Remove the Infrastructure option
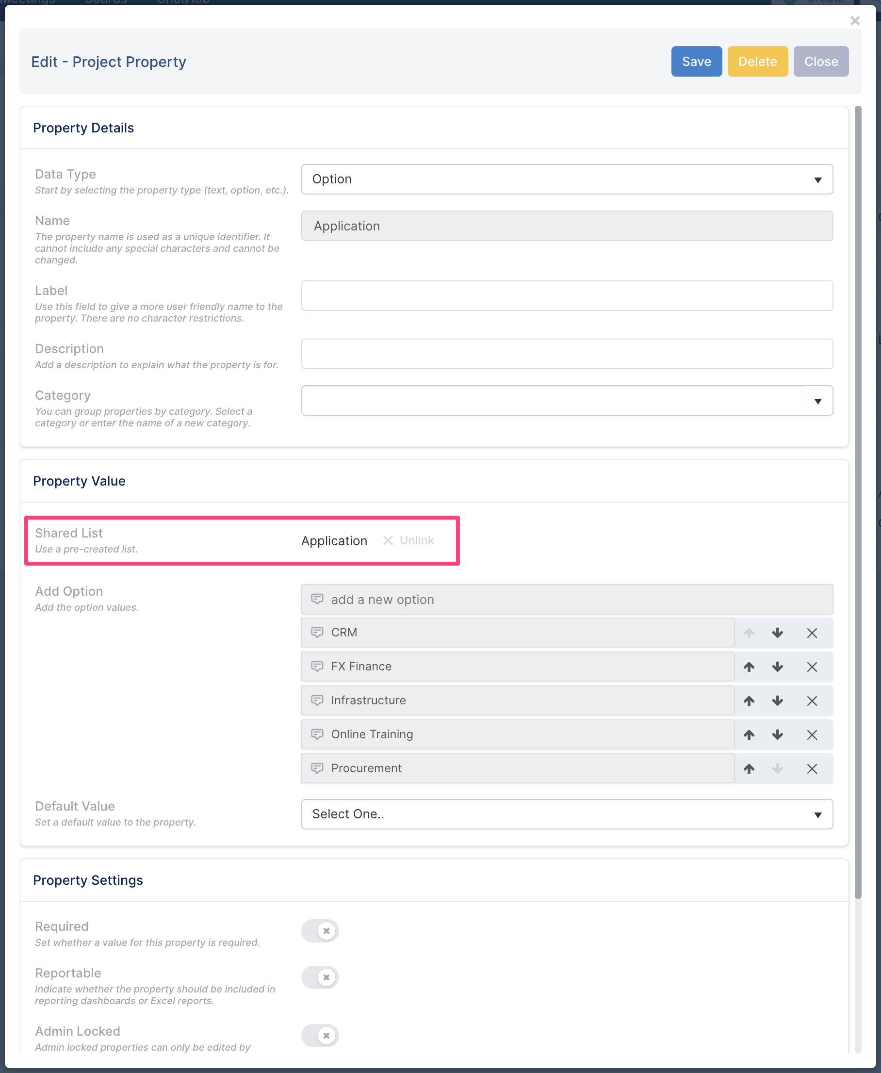Image resolution: width=881 pixels, height=1073 pixels. point(812,700)
